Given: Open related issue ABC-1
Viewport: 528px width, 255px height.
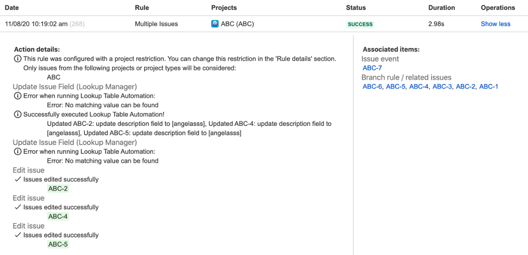Looking at the screenshot, I should (x=488, y=87).
